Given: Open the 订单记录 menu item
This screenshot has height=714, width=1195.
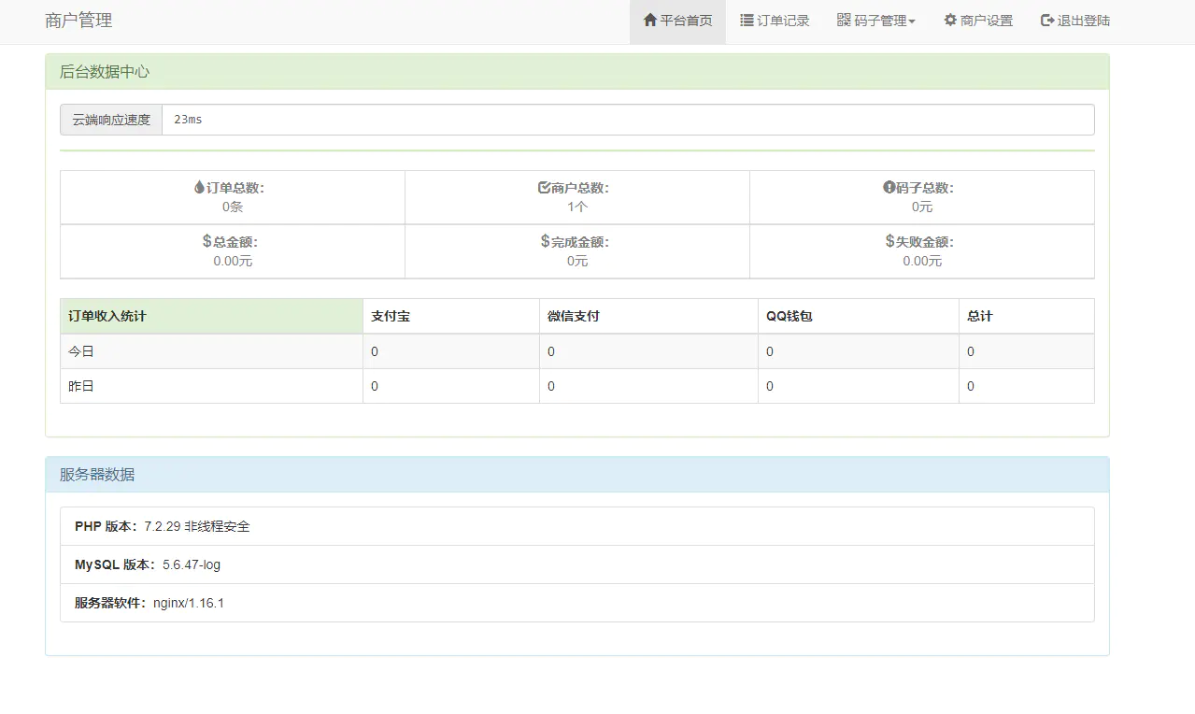Looking at the screenshot, I should pos(782,19).
